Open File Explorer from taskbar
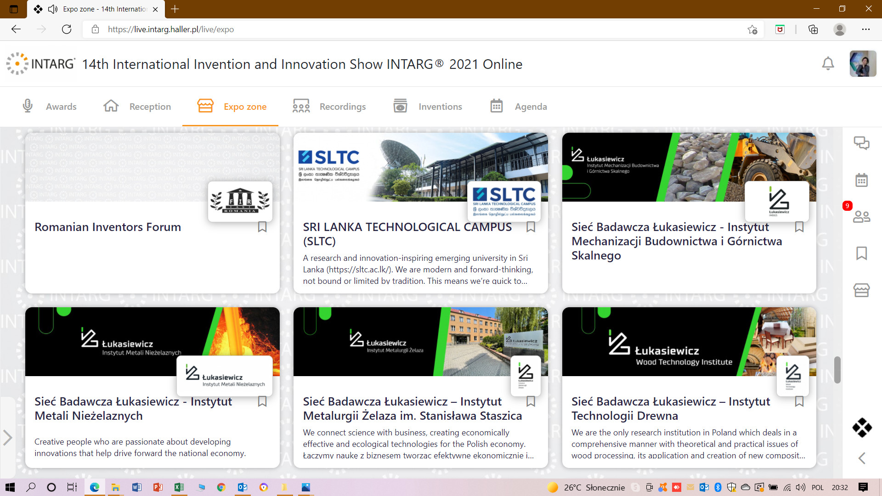 coord(115,487)
